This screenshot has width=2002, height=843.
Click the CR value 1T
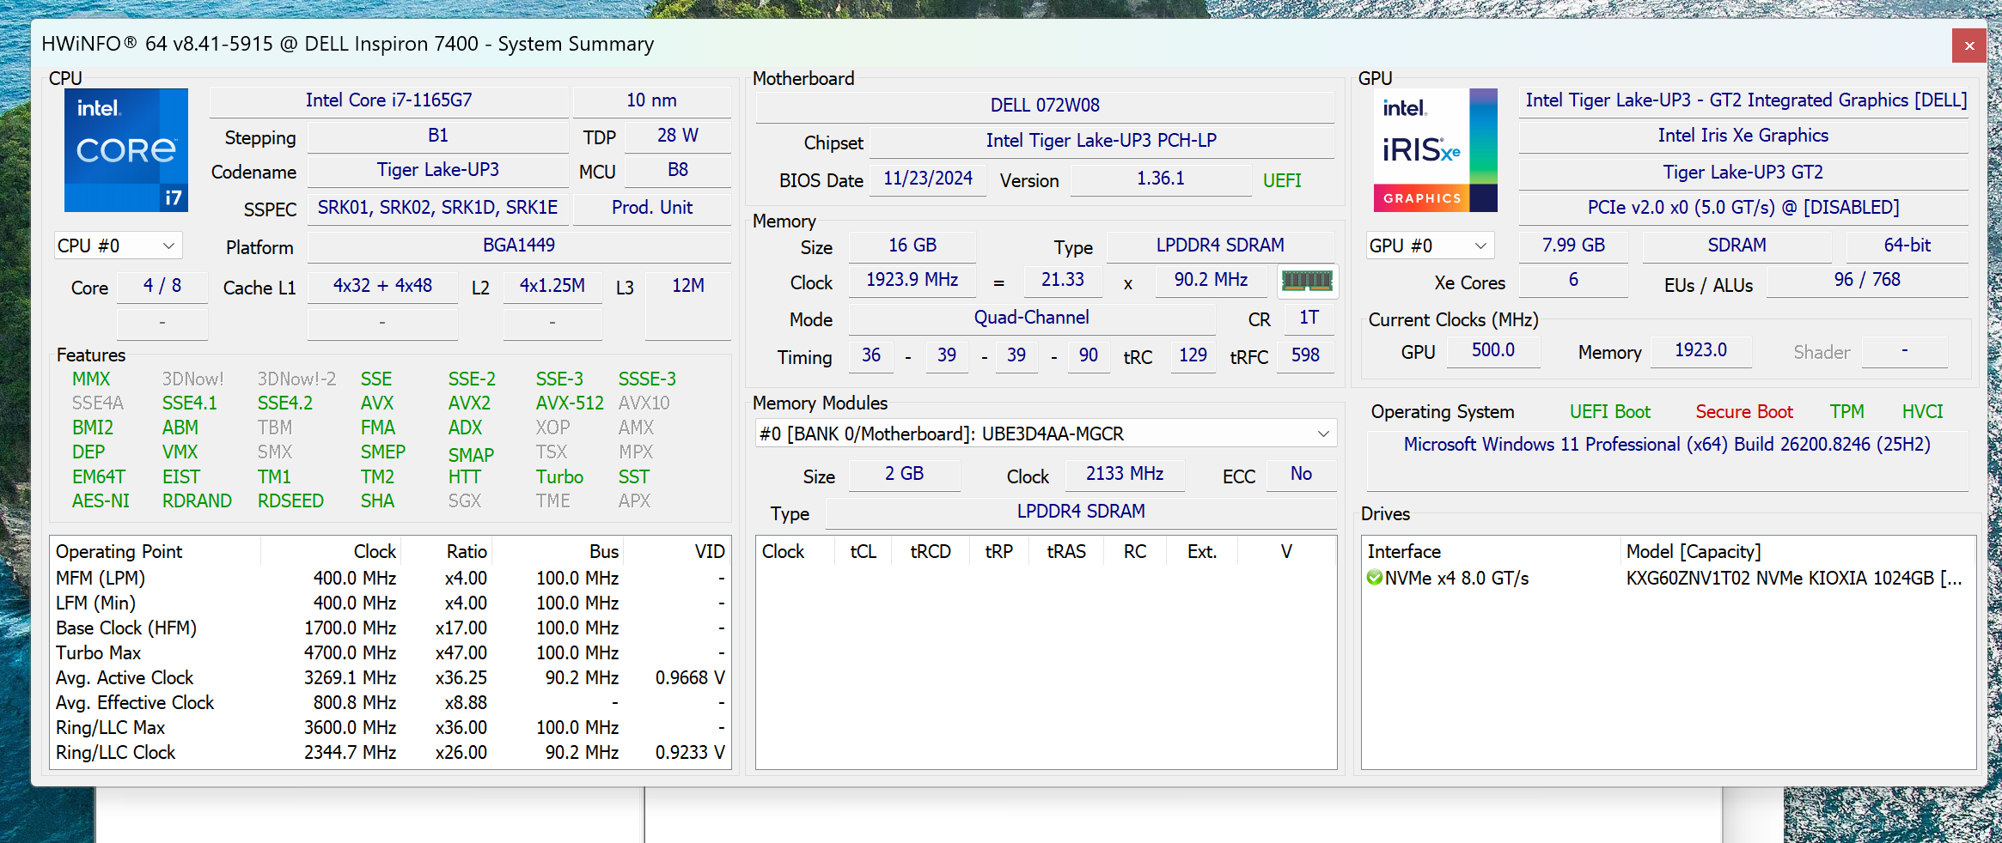(x=1309, y=318)
